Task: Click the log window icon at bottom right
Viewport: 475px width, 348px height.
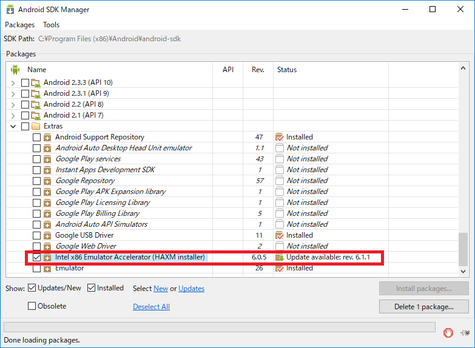Action: tap(465, 333)
